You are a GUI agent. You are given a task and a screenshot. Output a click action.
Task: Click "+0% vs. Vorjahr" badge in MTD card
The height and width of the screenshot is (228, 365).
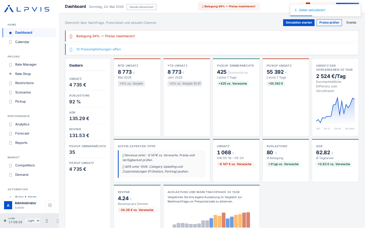(131, 84)
